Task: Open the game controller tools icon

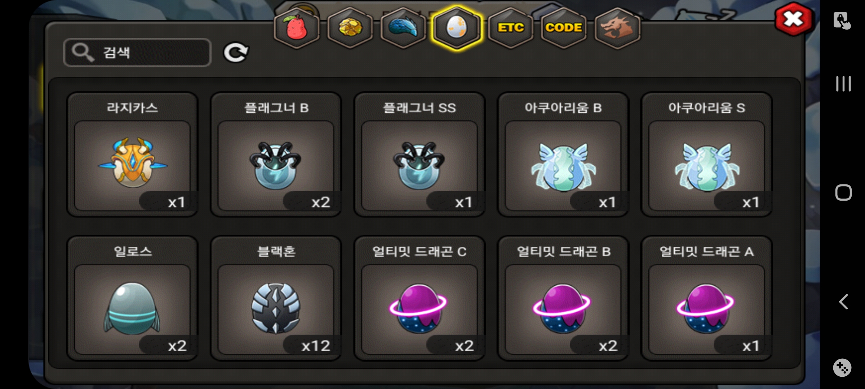Action: click(x=842, y=368)
